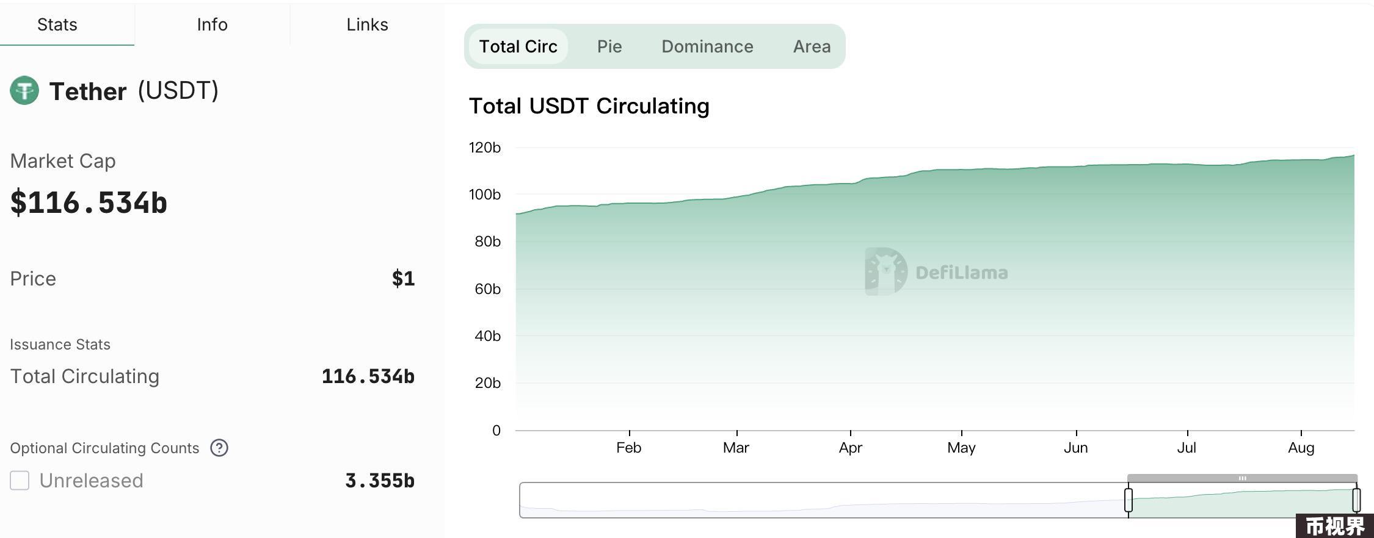Click the Price label

pos(33,279)
